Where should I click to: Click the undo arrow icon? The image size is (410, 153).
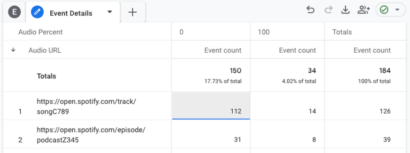pyautogui.click(x=311, y=10)
